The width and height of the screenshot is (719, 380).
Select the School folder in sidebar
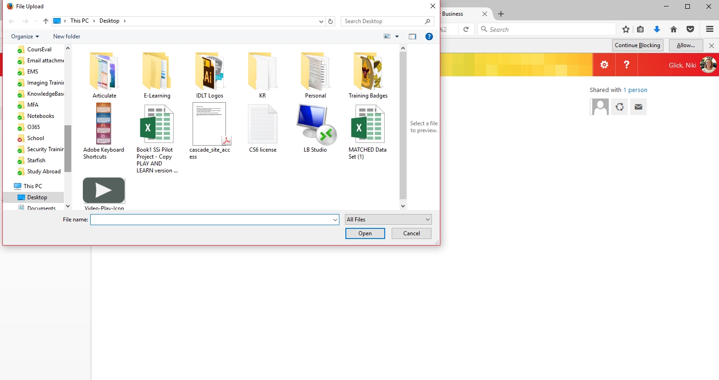pos(36,138)
